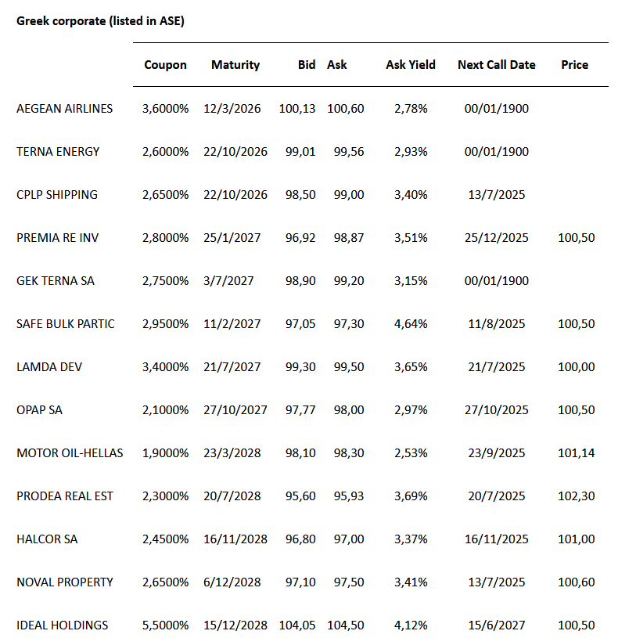The width and height of the screenshot is (636, 638).
Task: Click PREMIA RE INV call price 100,50
Action: [x=577, y=238]
